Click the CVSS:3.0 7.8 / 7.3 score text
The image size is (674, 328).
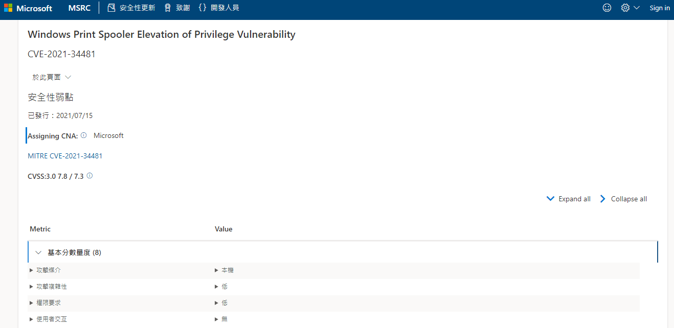coord(56,176)
